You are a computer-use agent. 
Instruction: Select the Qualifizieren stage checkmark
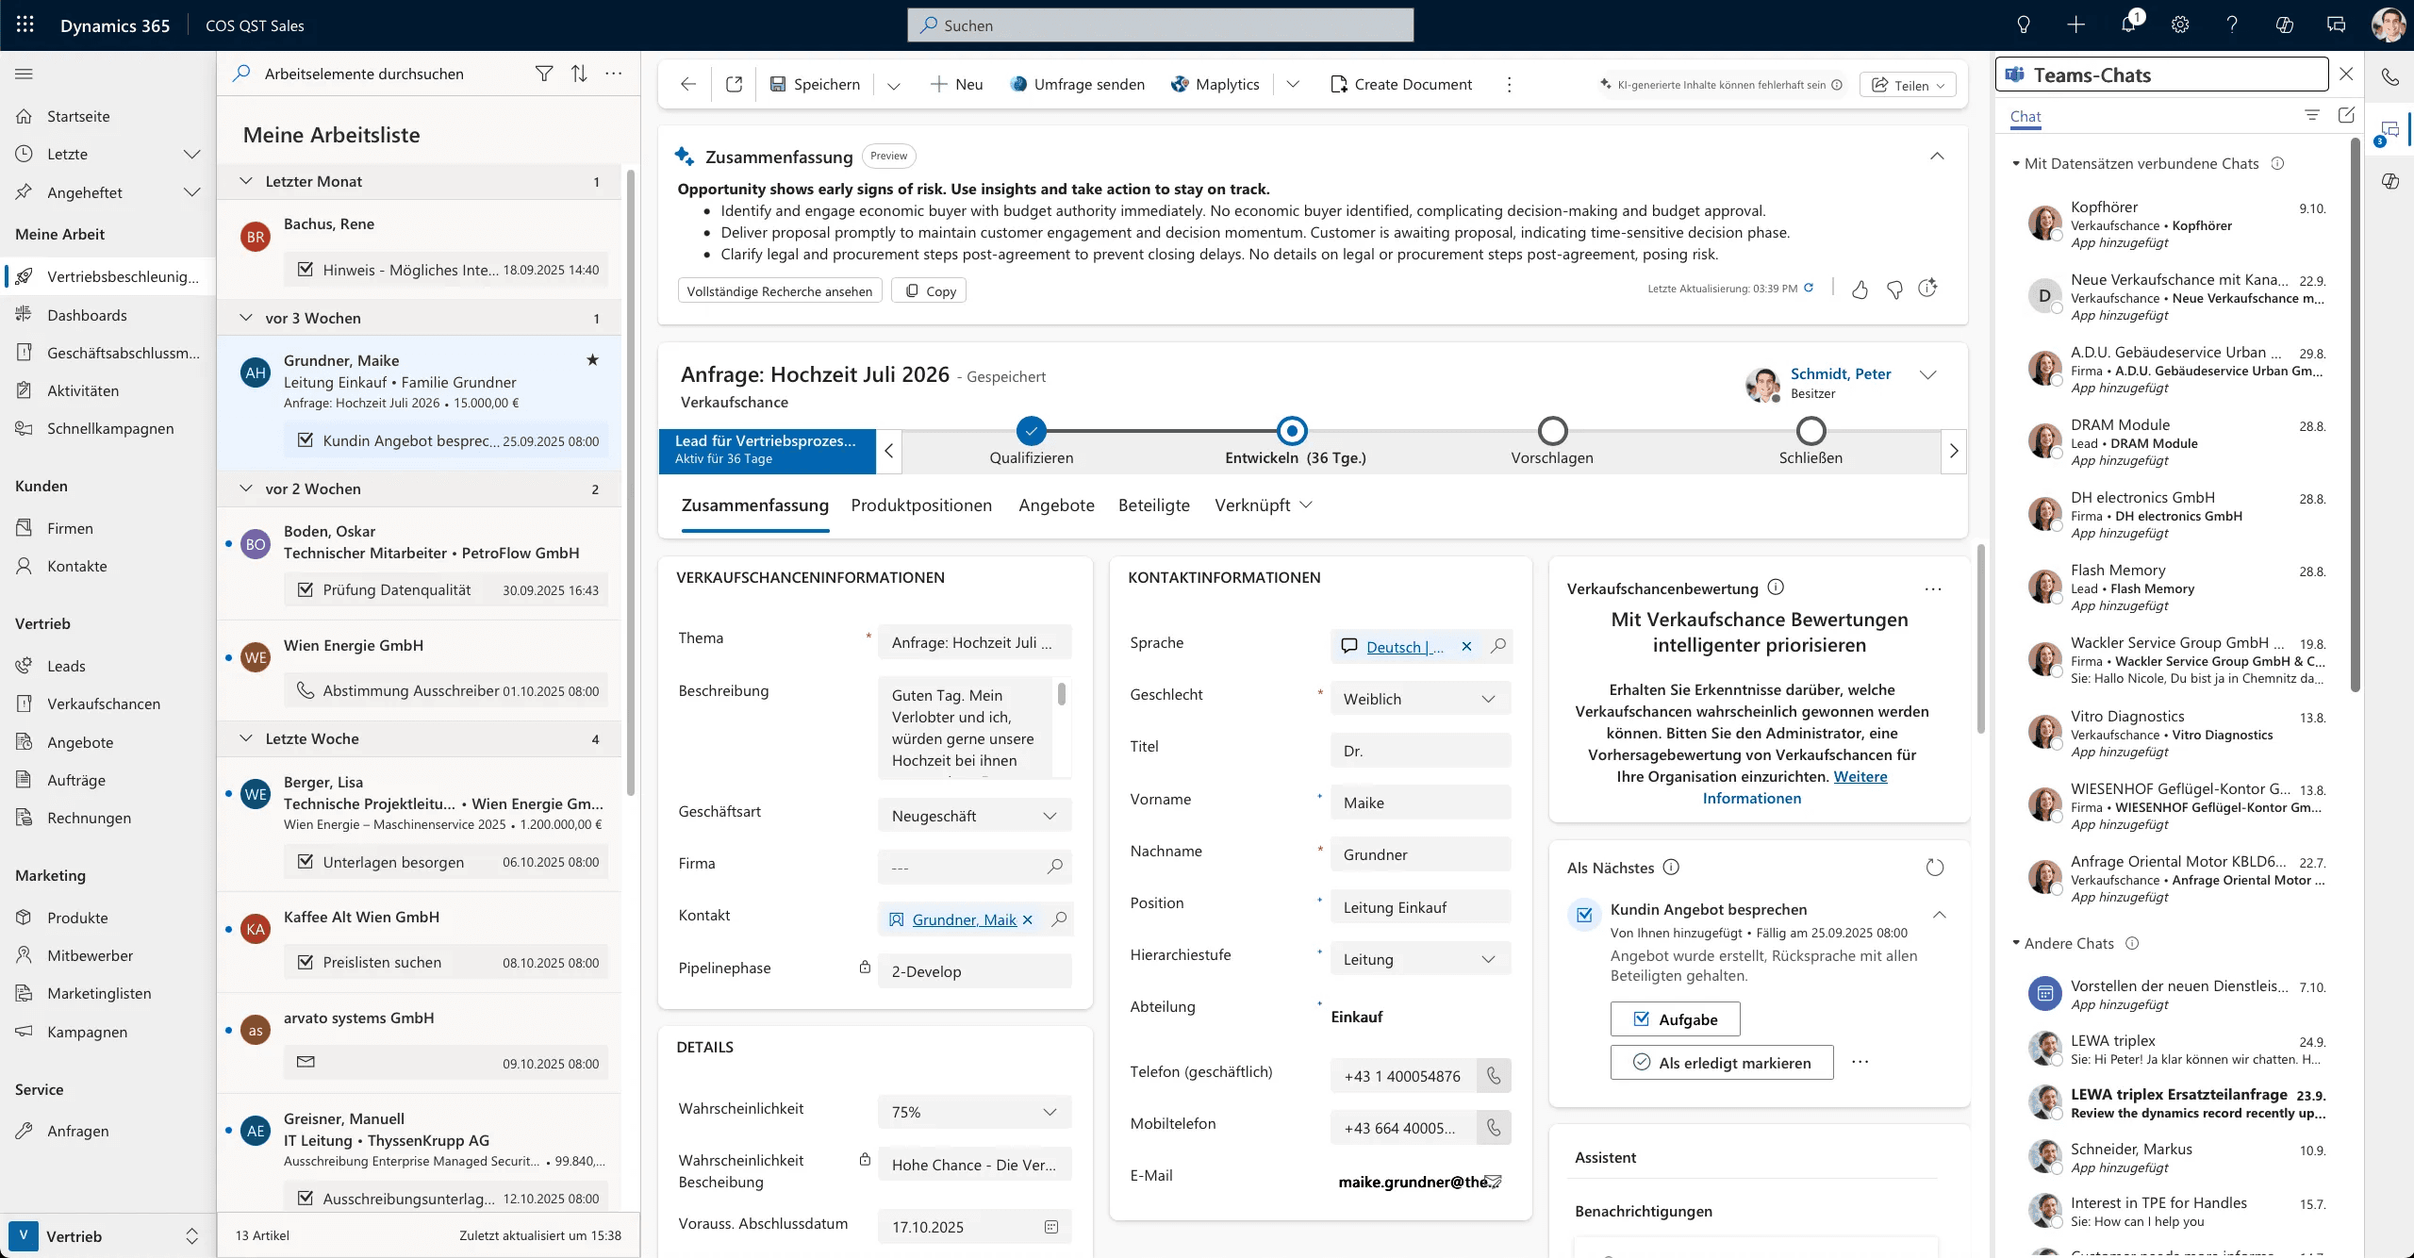pos(1032,431)
